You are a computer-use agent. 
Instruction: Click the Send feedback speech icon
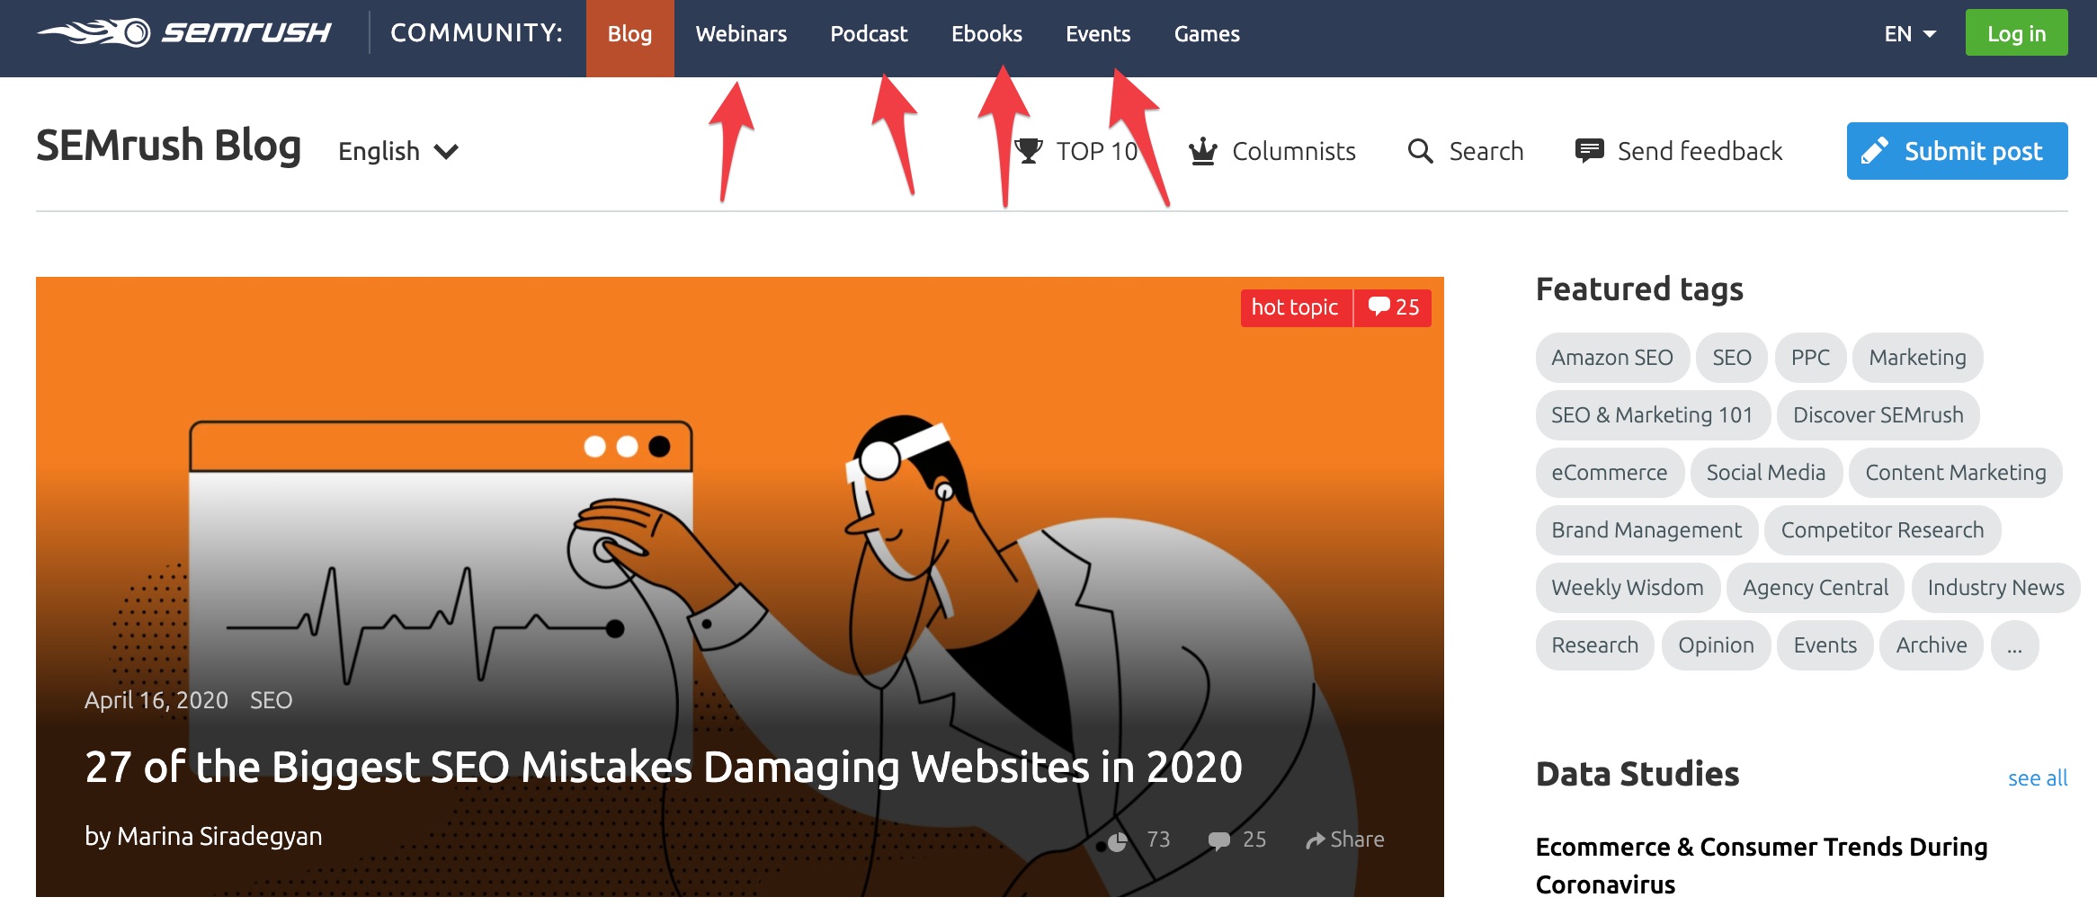(1589, 150)
